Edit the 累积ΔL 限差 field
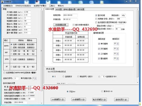Screen dimensions: 142x106 tap(27, 27)
